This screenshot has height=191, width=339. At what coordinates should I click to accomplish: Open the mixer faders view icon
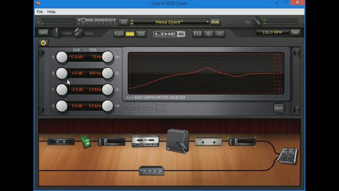coord(197,34)
